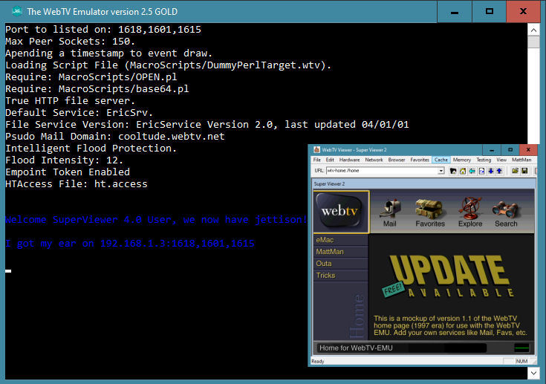This screenshot has height=384, width=546.
Task: Open the Browser menu
Action: pyautogui.click(x=397, y=160)
